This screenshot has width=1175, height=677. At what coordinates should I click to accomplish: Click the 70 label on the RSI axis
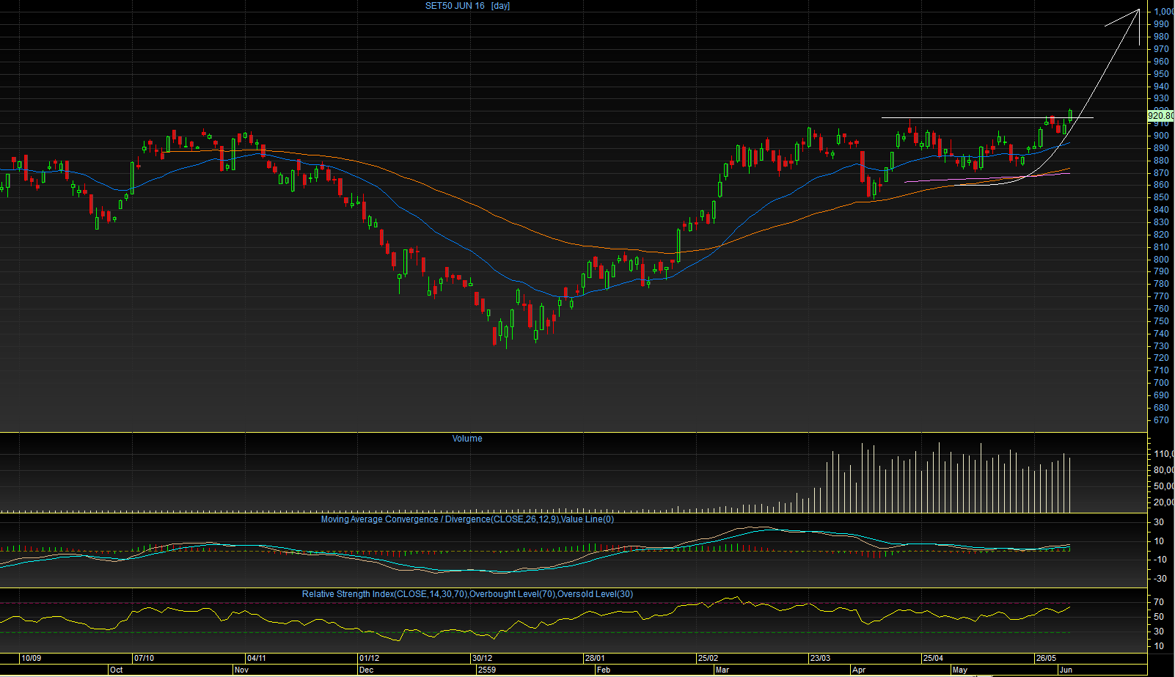[1159, 602]
